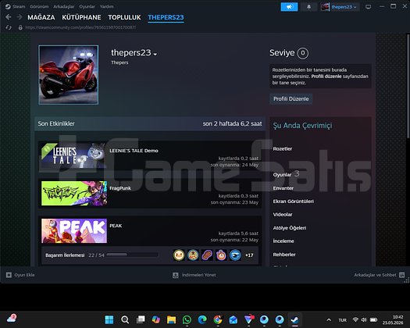Launch File Explorer from taskbar
This screenshot has width=410, height=328.
click(171, 319)
